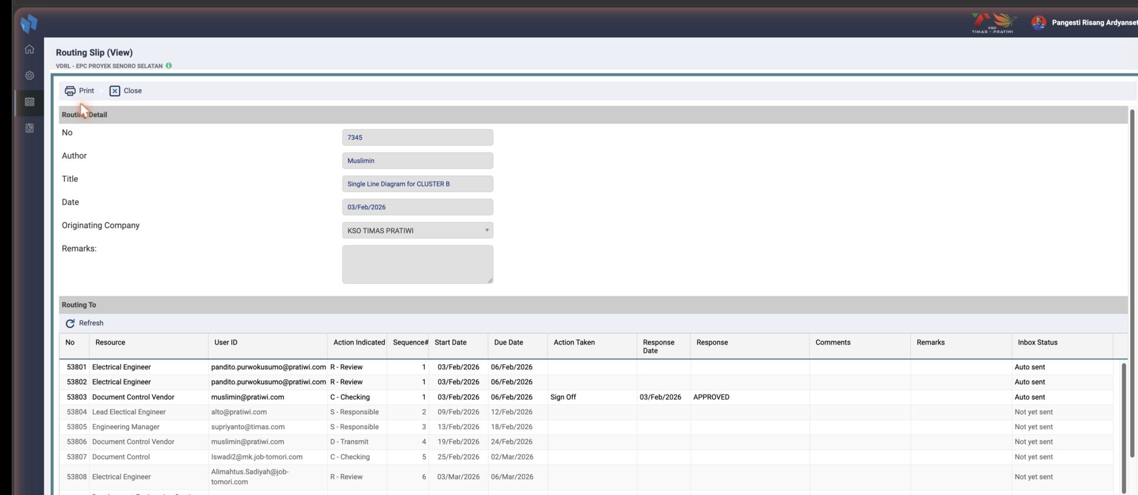The height and width of the screenshot is (495, 1138).
Task: Click the KSO Timas Pratiwi logo
Action: point(994,23)
